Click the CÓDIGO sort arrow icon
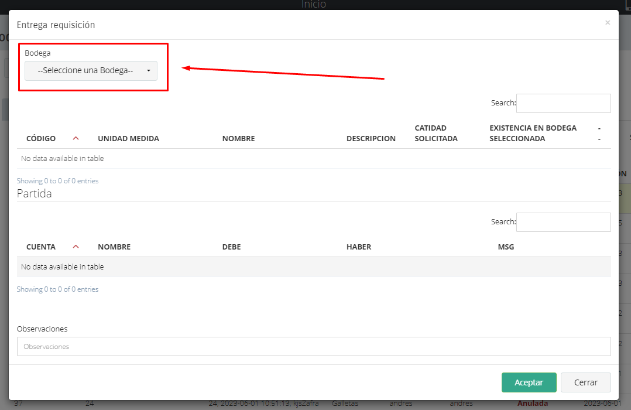This screenshot has width=631, height=410. (76, 138)
